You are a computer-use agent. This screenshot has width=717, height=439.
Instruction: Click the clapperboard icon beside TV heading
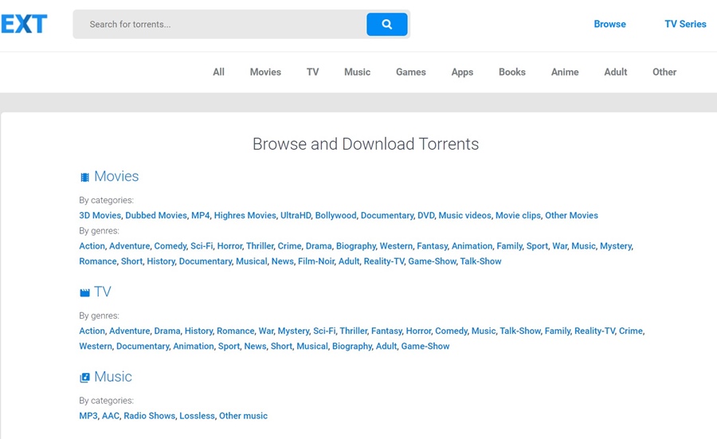(x=84, y=293)
